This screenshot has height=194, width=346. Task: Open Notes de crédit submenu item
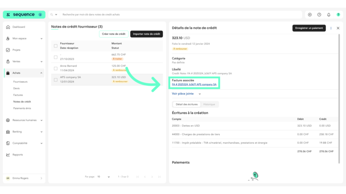click(22, 102)
